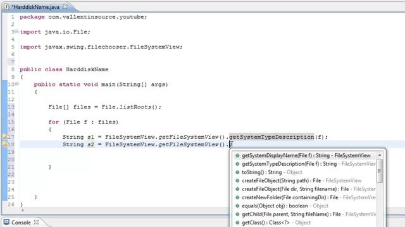Click variable 's1' on line 17
The height and width of the screenshot is (227, 405).
(x=90, y=137)
